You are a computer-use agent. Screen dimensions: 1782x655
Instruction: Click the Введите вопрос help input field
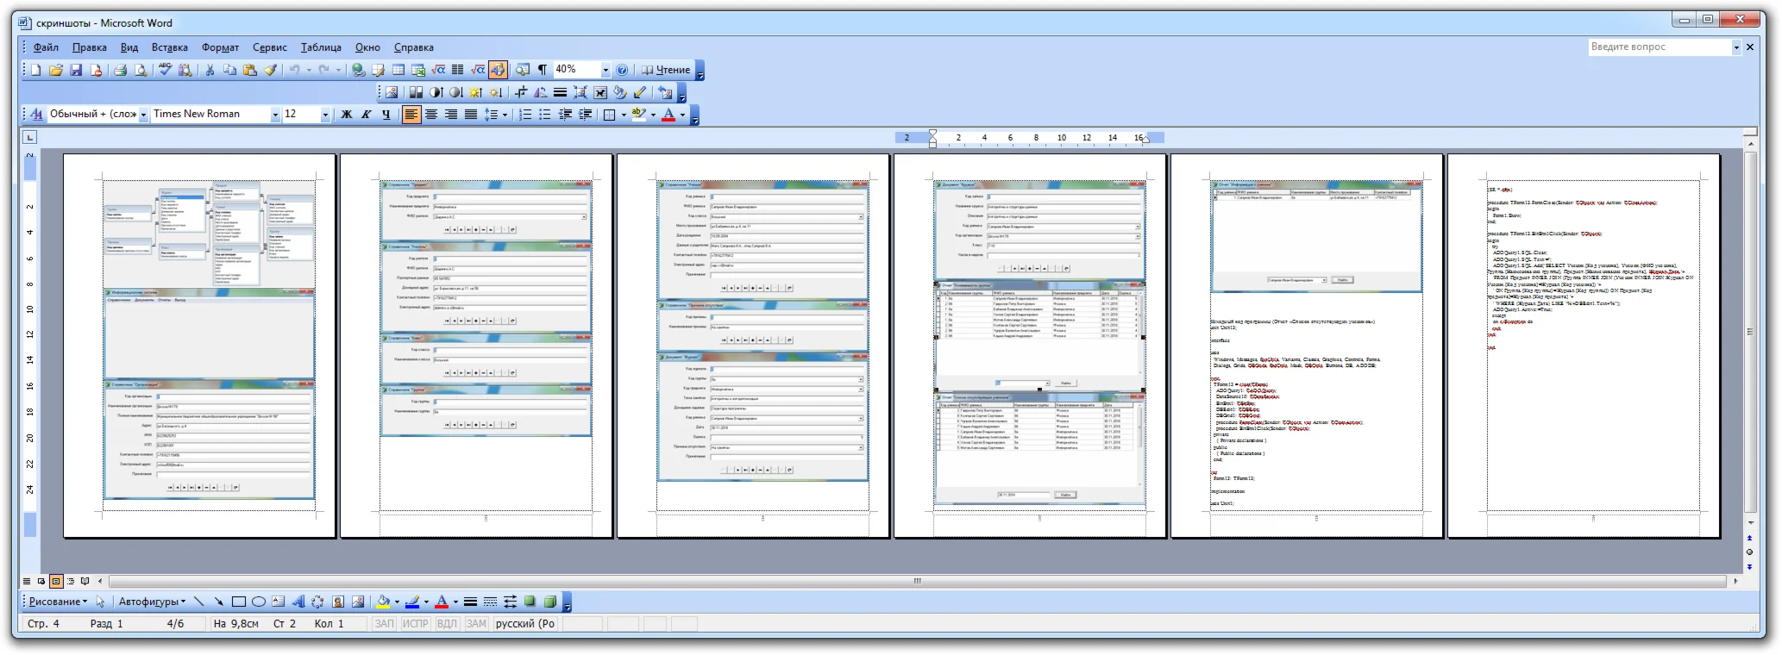click(1659, 47)
